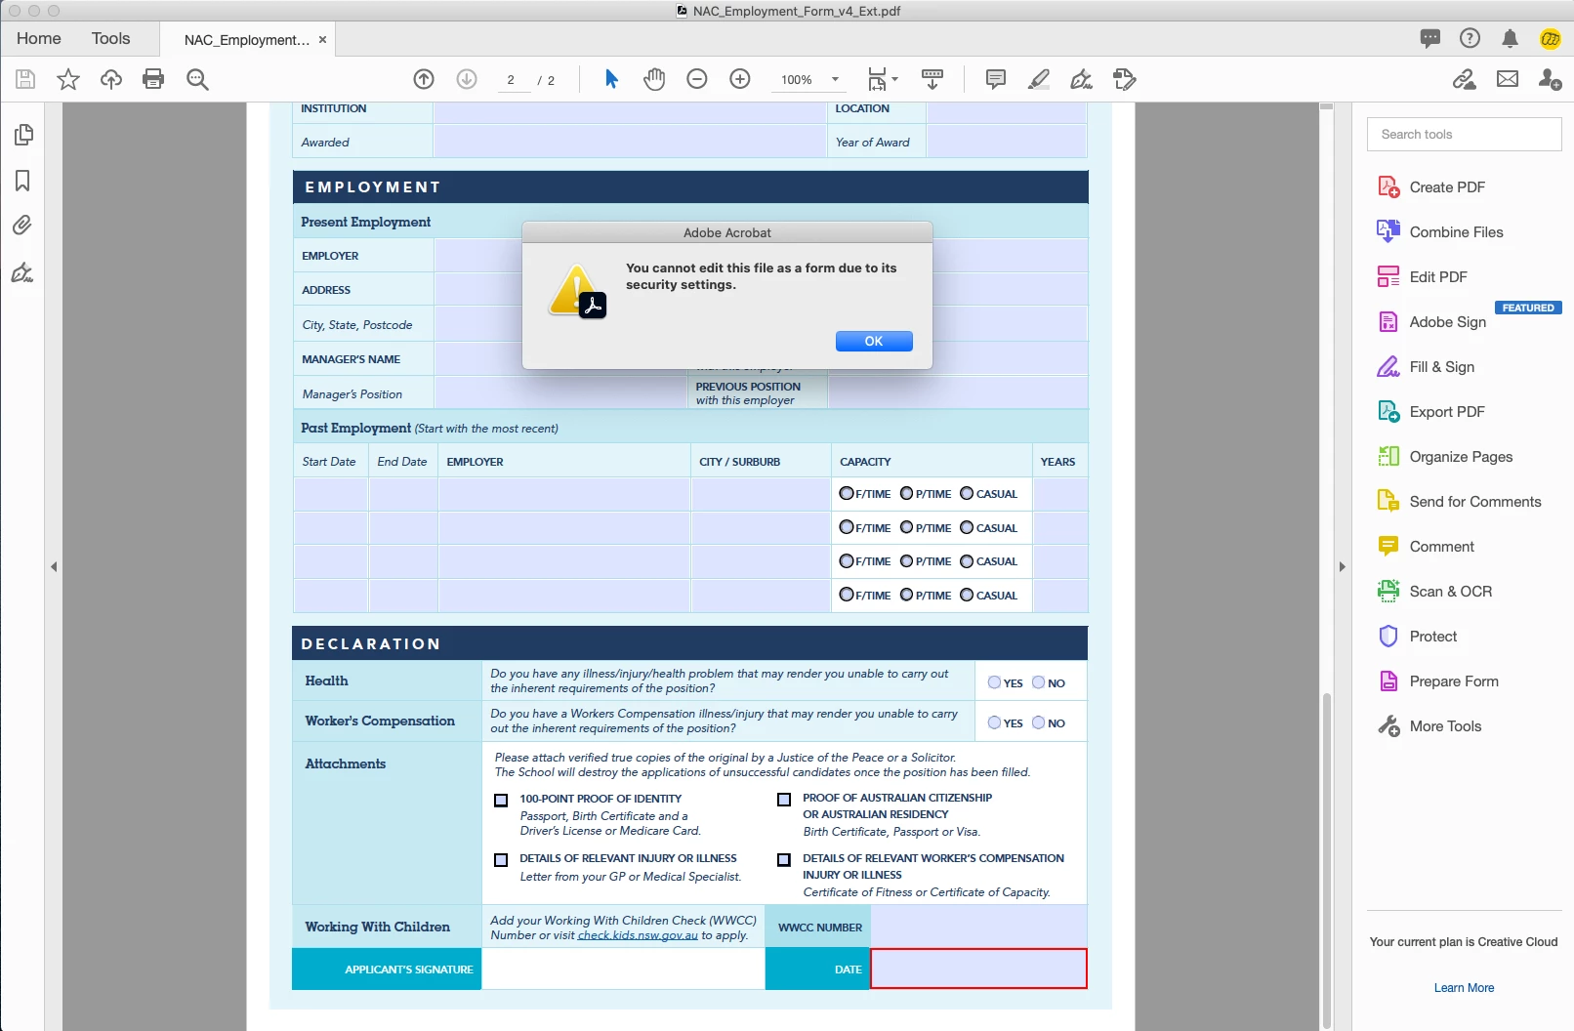Click the add people share icon
This screenshot has height=1031, width=1574.
coord(1551,79)
